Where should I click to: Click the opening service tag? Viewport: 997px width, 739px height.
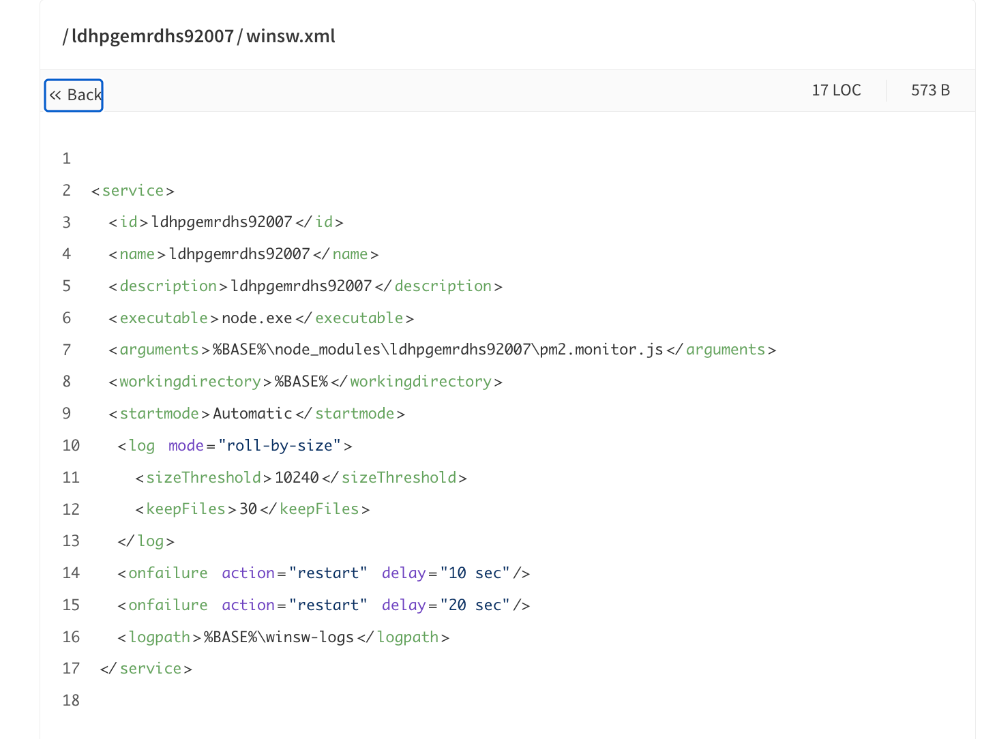tap(133, 191)
